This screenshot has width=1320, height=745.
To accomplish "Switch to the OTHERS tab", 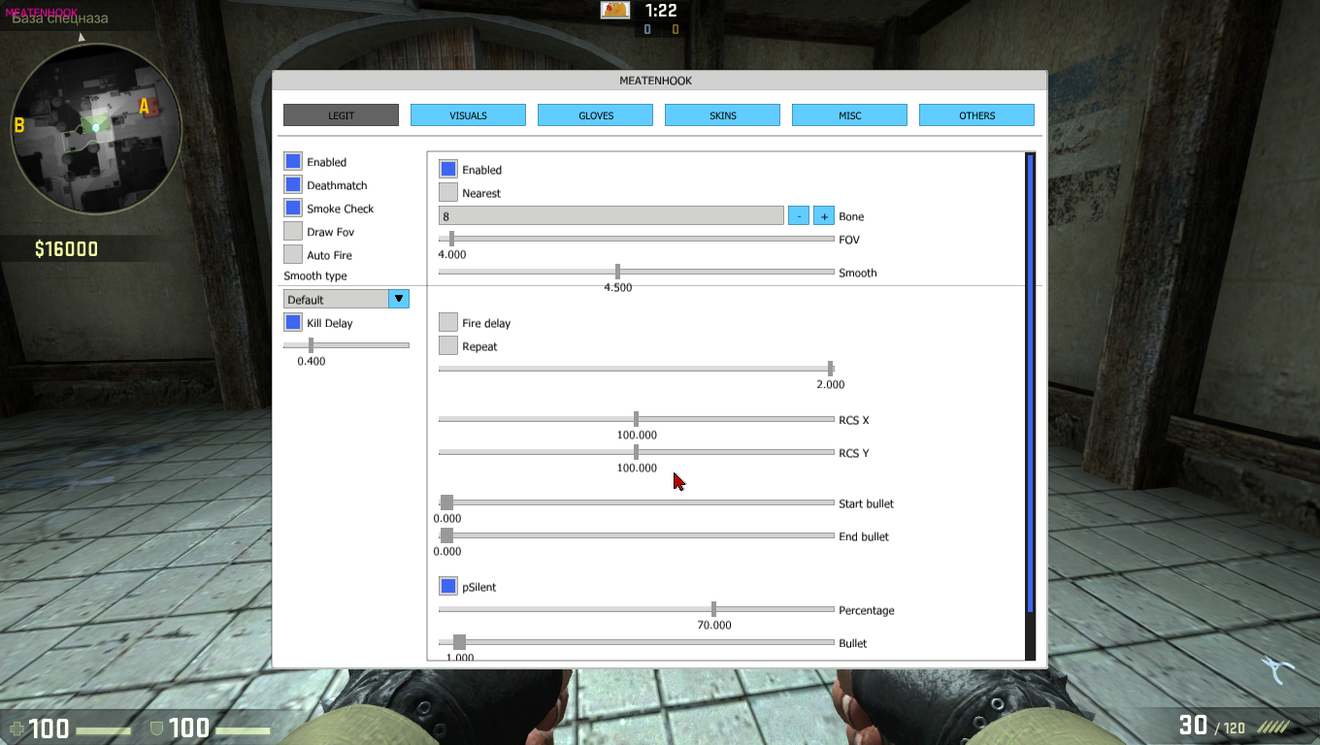I will click(976, 115).
